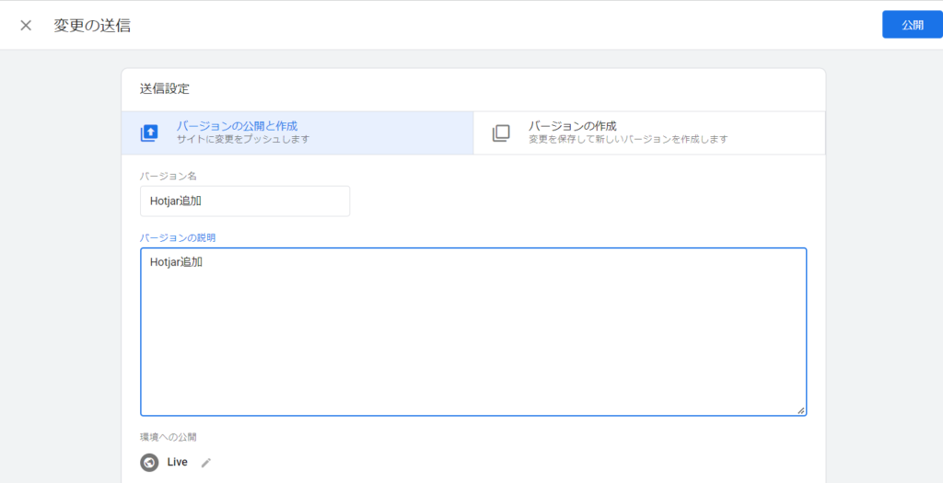Close the 変更の送信 dialog with X icon
Image resolution: width=943 pixels, height=483 pixels.
(x=26, y=25)
